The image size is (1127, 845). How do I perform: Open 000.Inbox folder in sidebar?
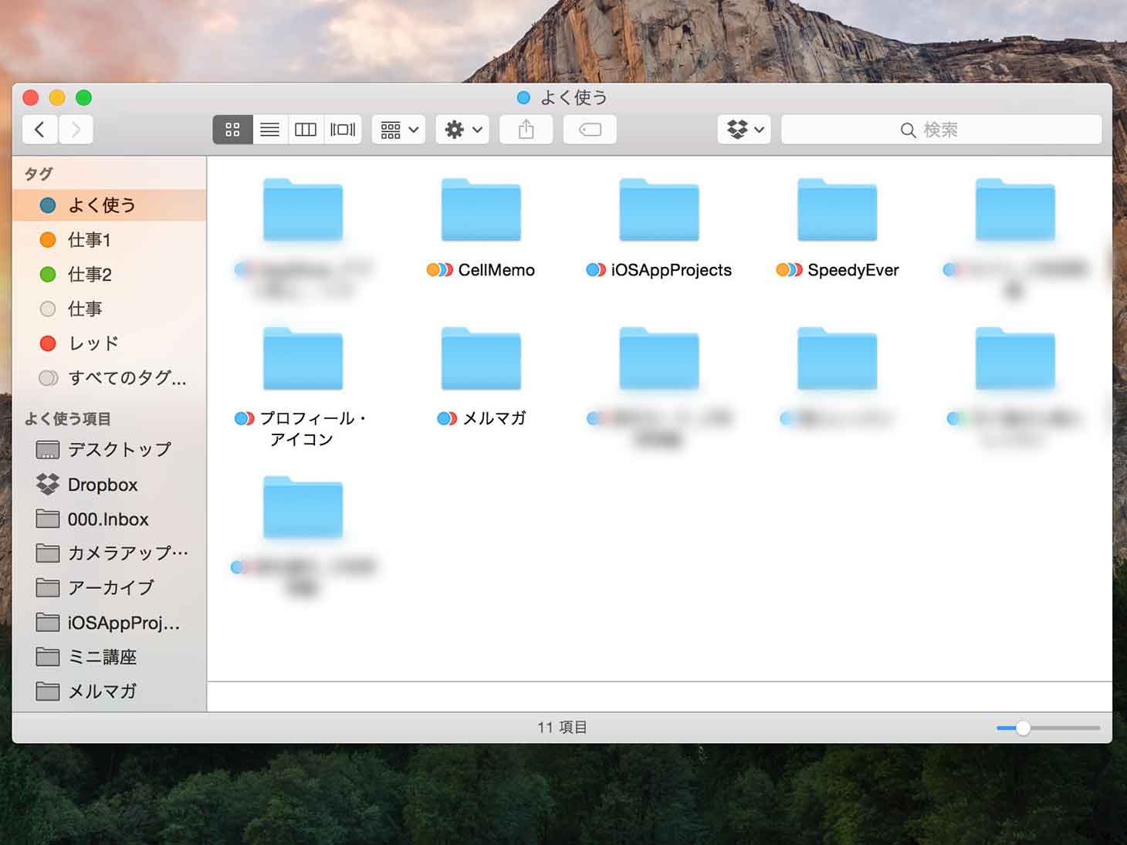110,519
